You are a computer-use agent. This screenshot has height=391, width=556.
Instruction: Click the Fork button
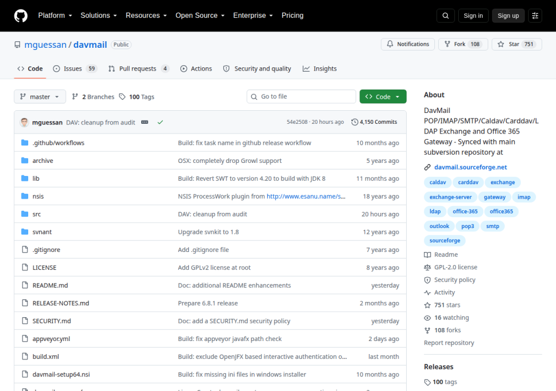(x=463, y=44)
